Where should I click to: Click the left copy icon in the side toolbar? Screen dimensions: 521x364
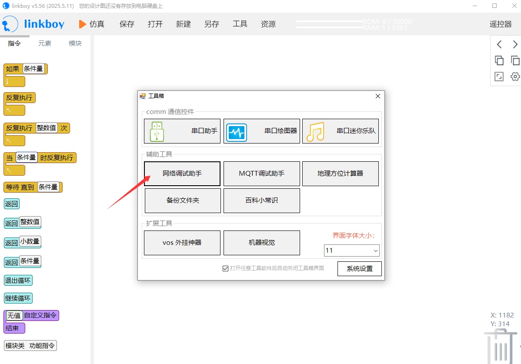pos(499,60)
